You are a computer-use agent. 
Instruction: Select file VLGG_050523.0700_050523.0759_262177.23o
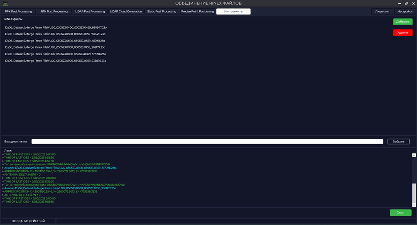[55, 47]
